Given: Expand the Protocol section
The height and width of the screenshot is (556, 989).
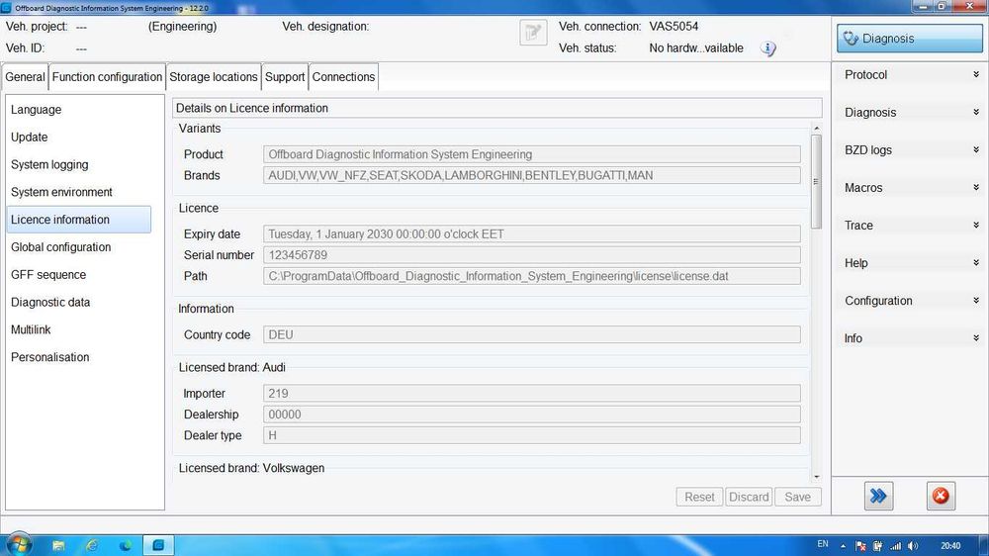Looking at the screenshot, I should click(910, 74).
